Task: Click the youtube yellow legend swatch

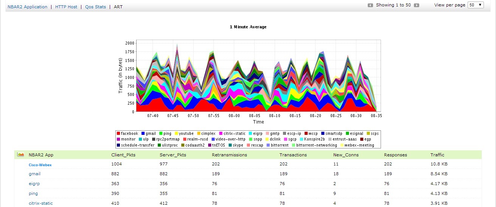Action: (176, 133)
